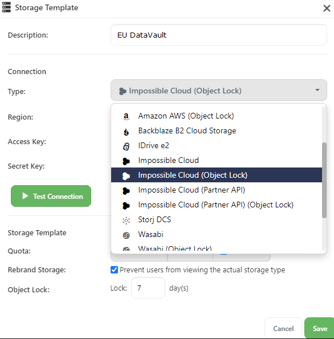Click the Amazon AWS logo icon
Viewport: 334px width, 339px height.
[x=126, y=116]
